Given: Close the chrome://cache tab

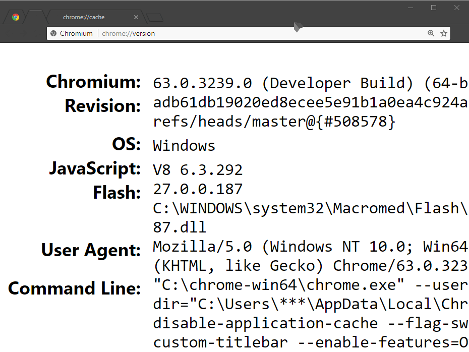Looking at the screenshot, I should (x=136, y=17).
